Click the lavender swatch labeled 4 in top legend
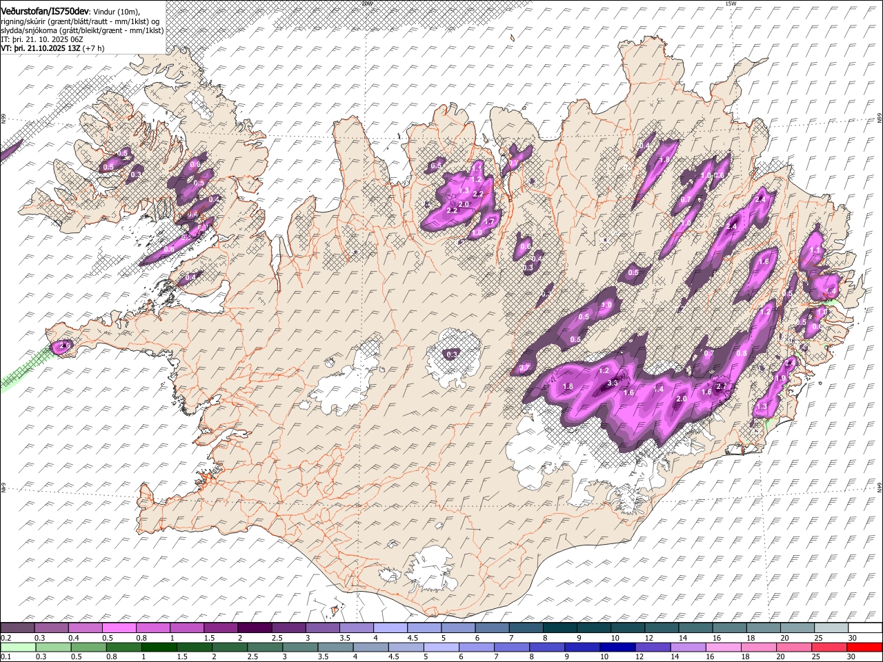This screenshot has height=662, width=883. [x=390, y=628]
